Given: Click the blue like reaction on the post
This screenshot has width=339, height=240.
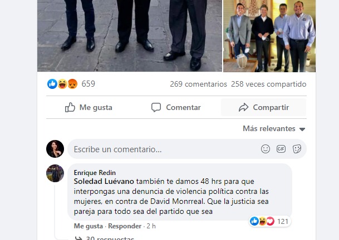Looking at the screenshot, I should [x=52, y=84].
